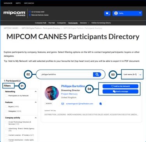Screen dimensions: 146x142
Task: Click the Filters heading
Action: pyautogui.click(x=7, y=86)
